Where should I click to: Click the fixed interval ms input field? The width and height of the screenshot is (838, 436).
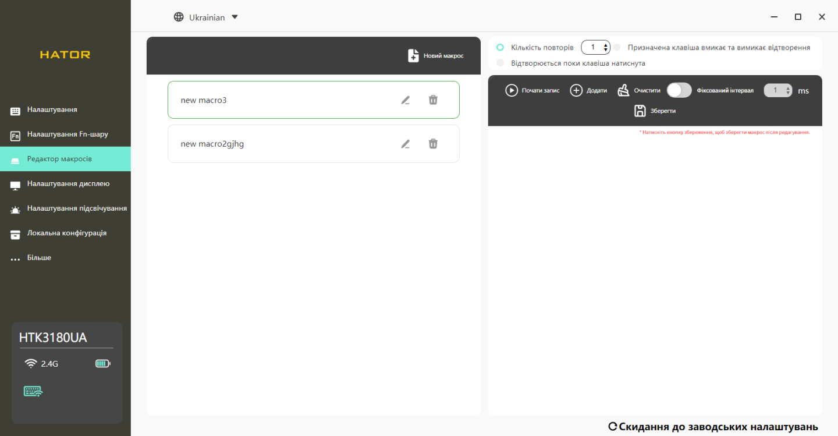pyautogui.click(x=777, y=90)
